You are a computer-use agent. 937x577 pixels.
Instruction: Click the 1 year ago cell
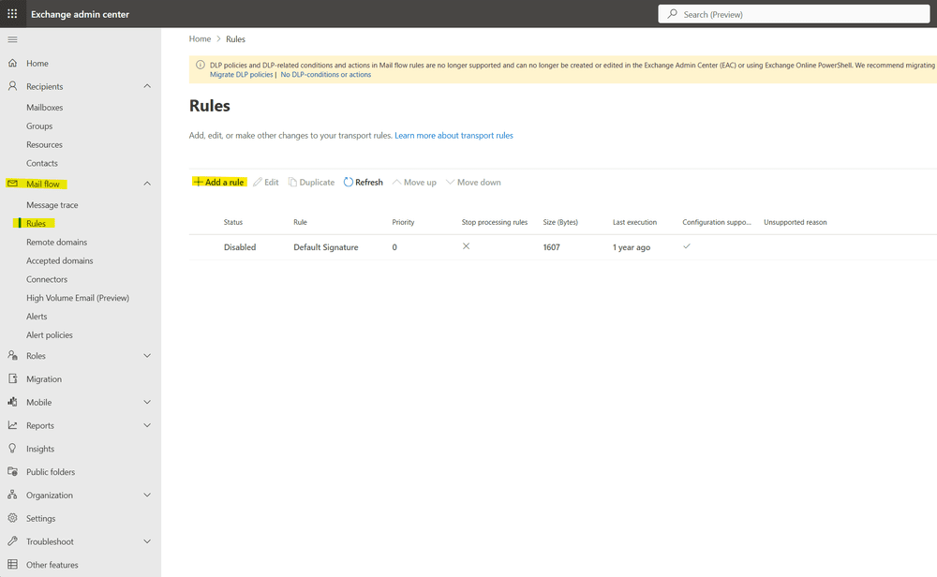click(x=631, y=247)
